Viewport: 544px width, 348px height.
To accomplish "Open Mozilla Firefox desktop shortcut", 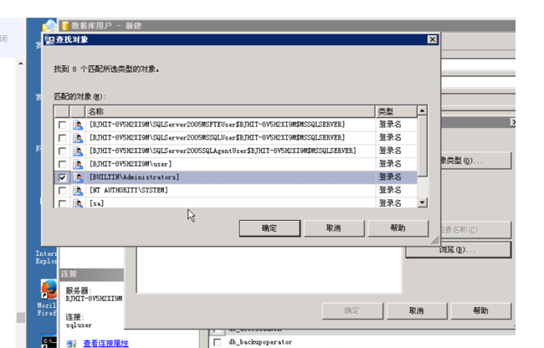I will (49, 289).
